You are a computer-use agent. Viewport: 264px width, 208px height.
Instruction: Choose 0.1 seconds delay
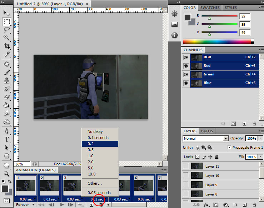coord(100,138)
